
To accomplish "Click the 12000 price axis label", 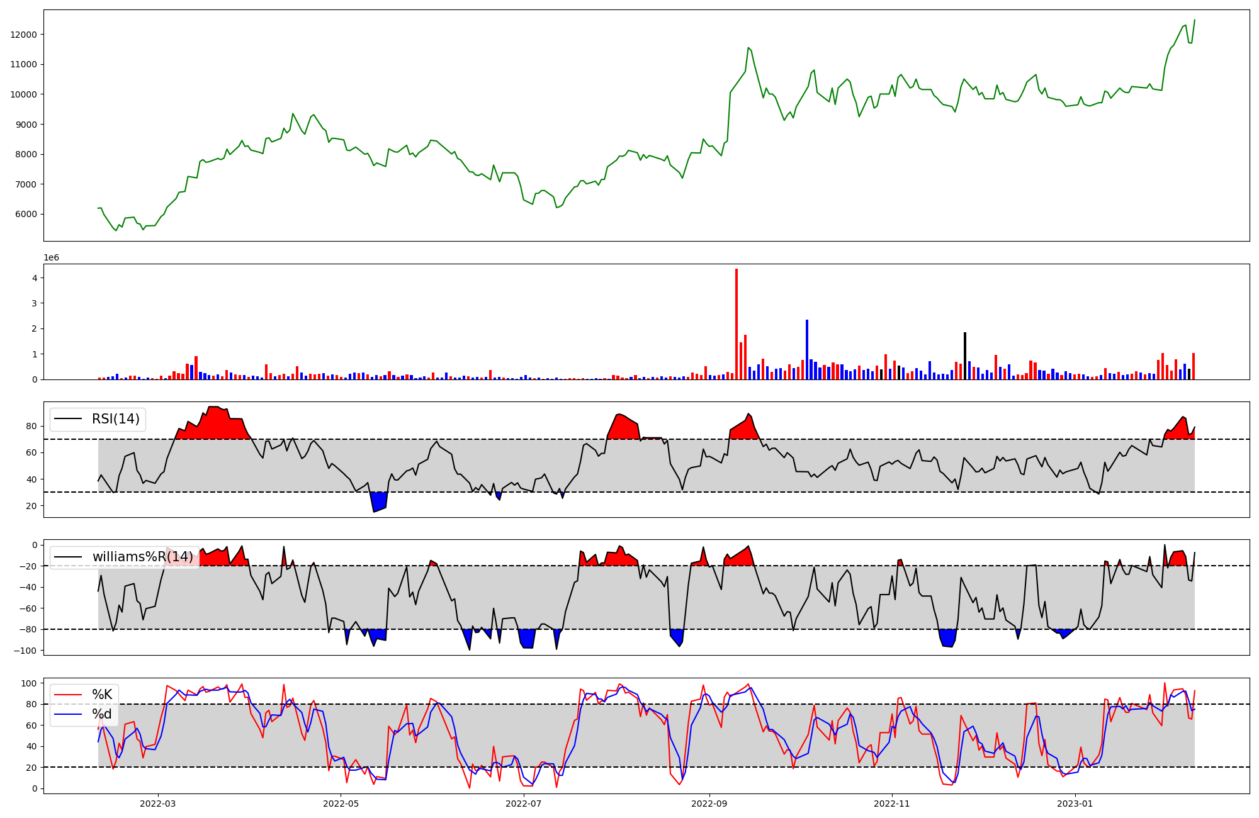I will tap(23, 35).
